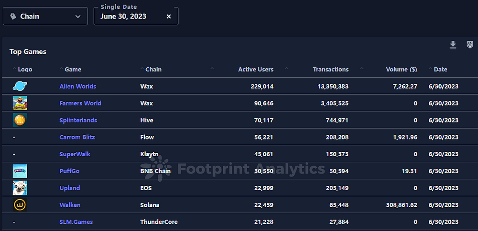Select volume value 19.31
This screenshot has width=478, height=231.
[x=410, y=171]
